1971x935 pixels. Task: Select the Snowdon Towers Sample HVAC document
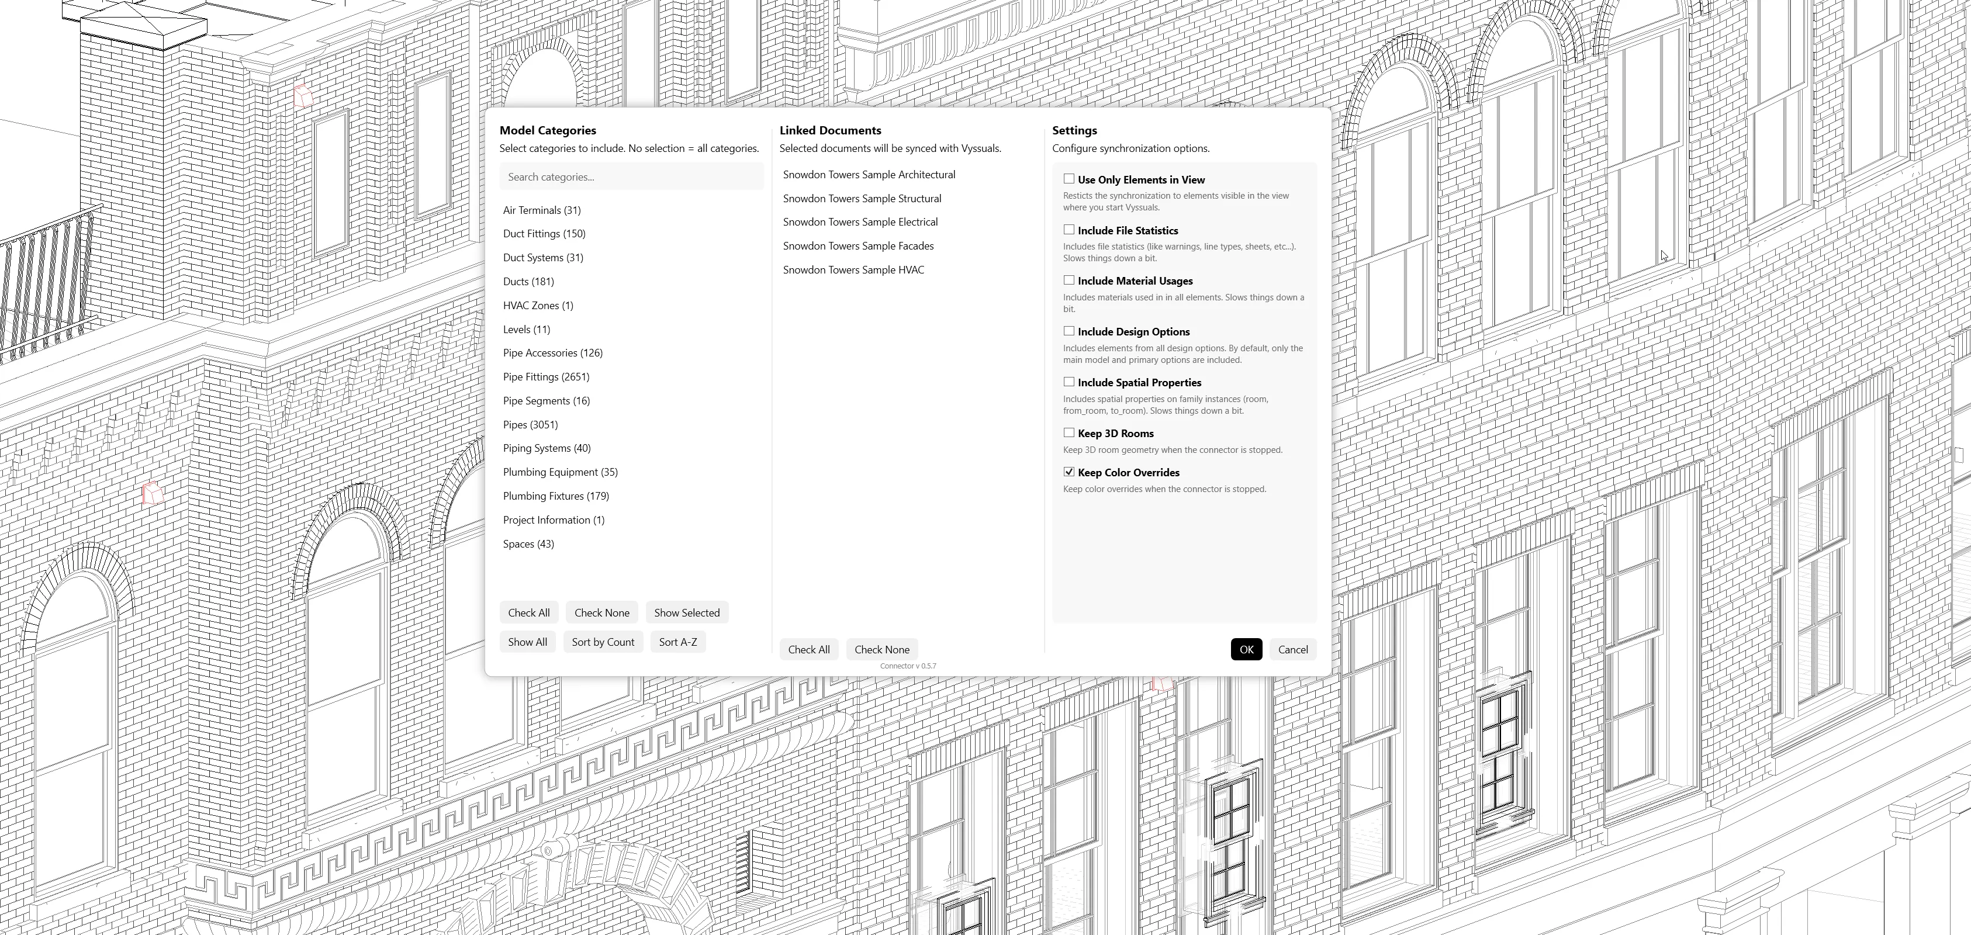pos(853,269)
